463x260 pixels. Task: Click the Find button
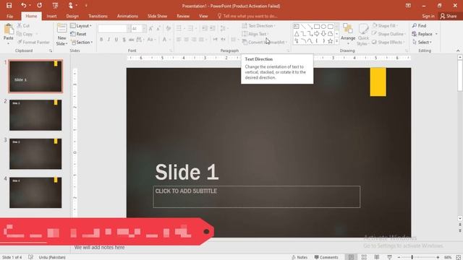(x=420, y=26)
